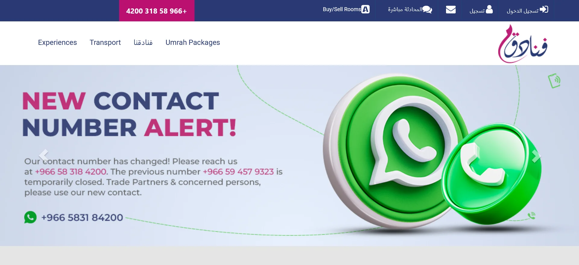The image size is (579, 265).
Task: Click the live chat bubbles icon
Action: (427, 10)
